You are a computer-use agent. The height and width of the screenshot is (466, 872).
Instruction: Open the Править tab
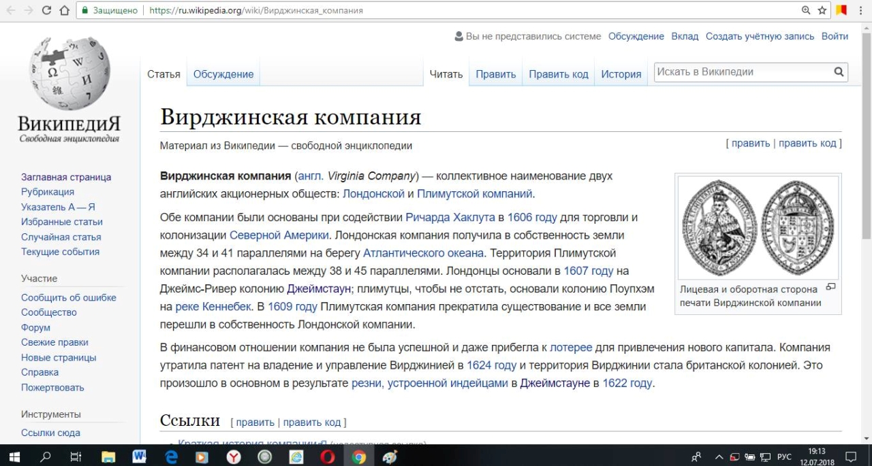click(x=496, y=74)
